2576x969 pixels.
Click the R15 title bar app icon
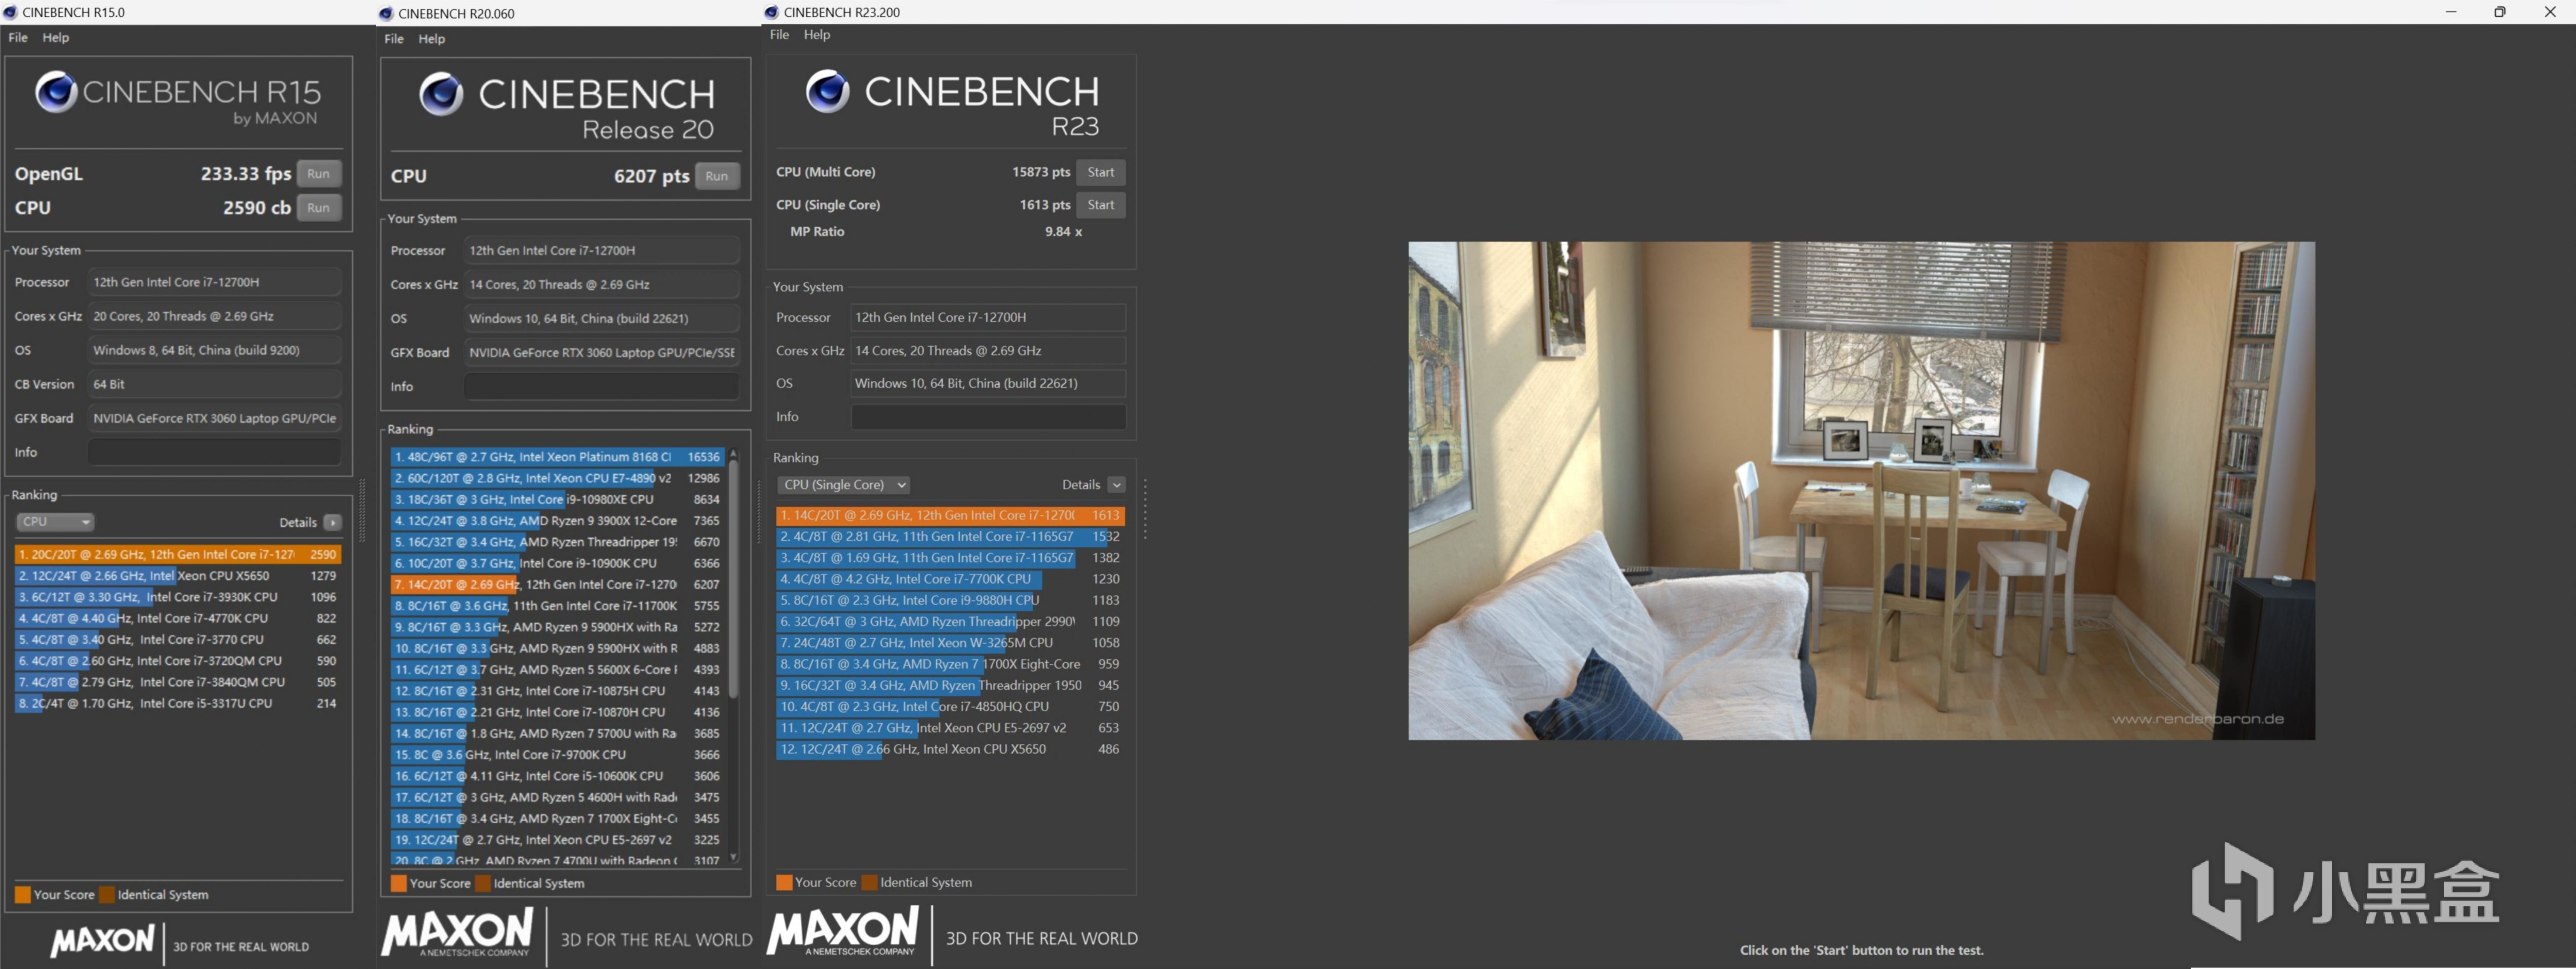click(10, 12)
